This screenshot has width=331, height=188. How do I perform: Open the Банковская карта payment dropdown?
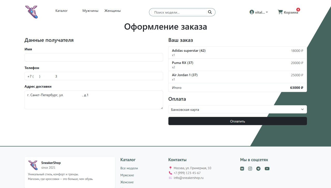click(238, 109)
